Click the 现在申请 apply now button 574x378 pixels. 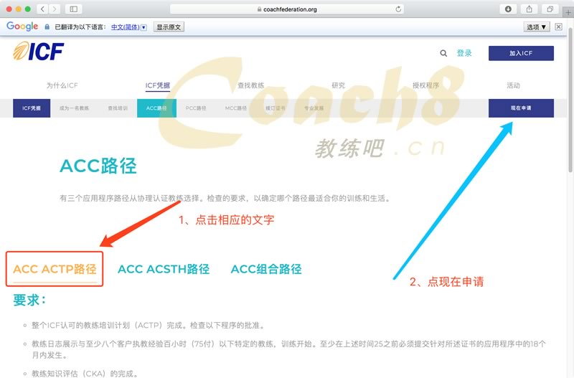coord(521,108)
